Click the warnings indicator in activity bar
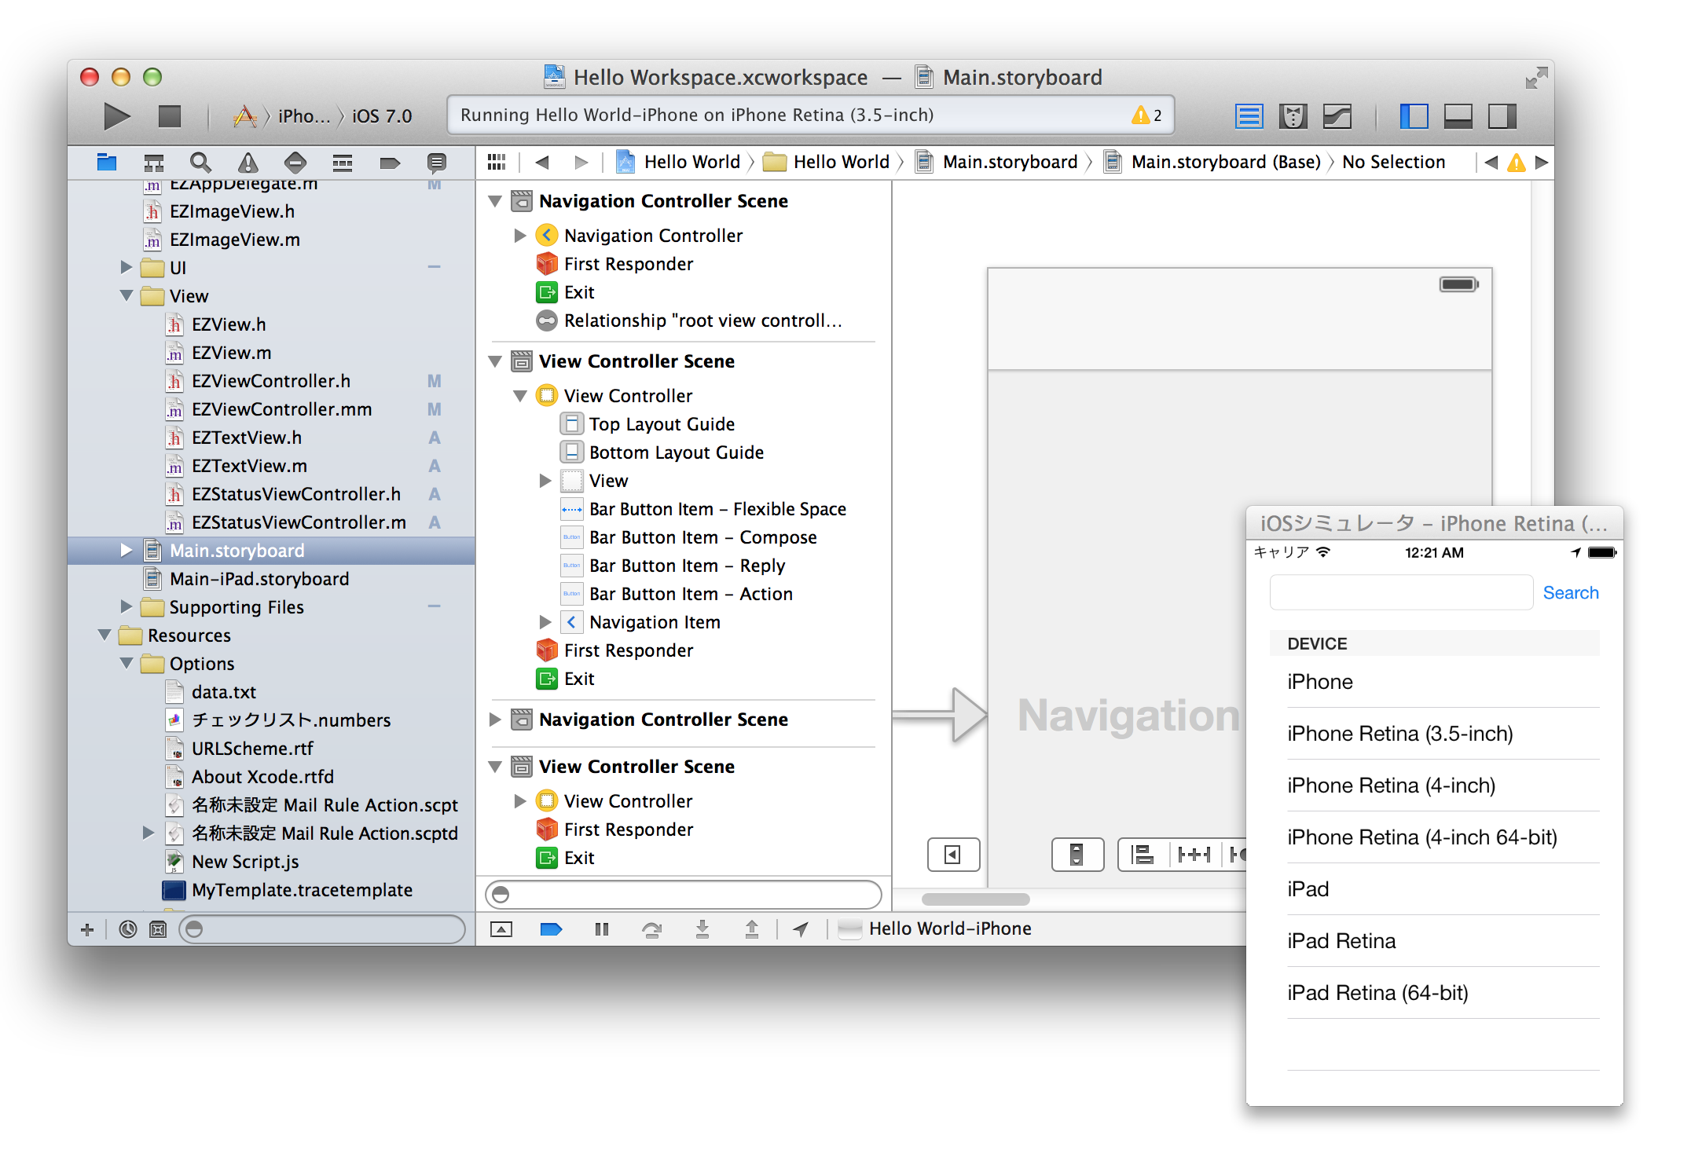Screen dimensions: 1691x1161 (1146, 115)
